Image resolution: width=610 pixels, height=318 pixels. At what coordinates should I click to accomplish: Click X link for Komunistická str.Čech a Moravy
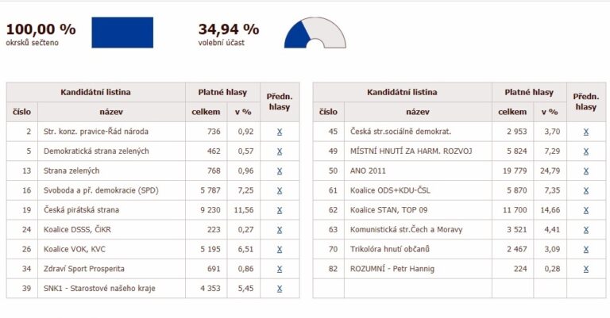586,230
